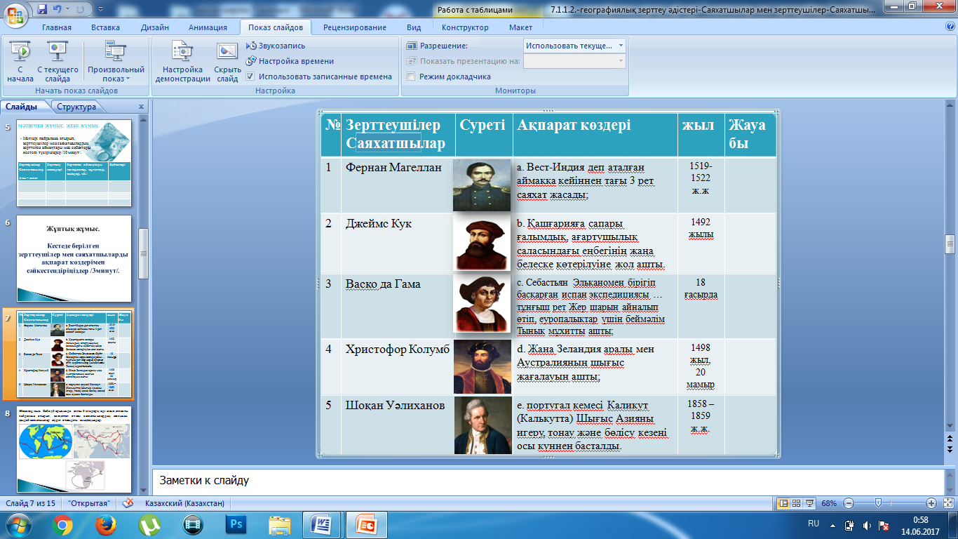Viewport: 958px width, 539px height.
Task: Click the 68% zoom level button
Action: coord(830,503)
